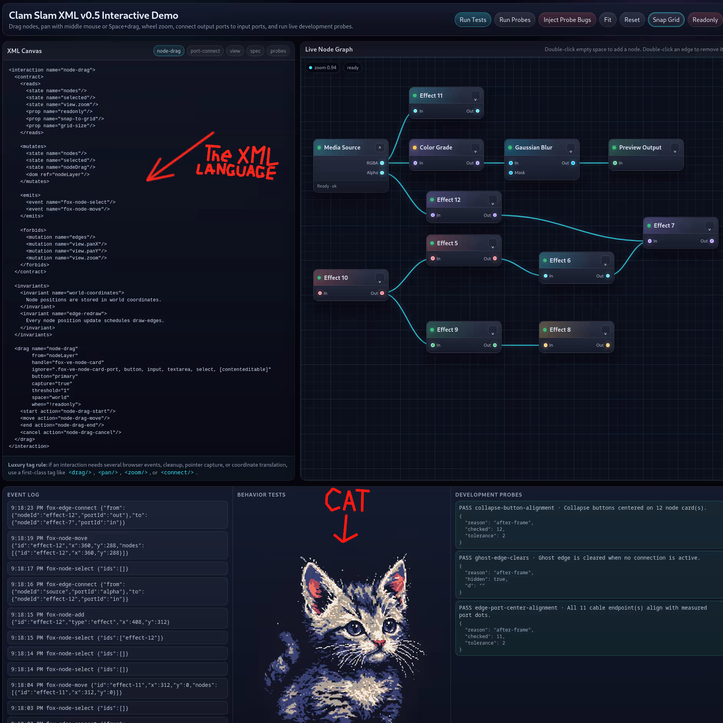Reset the node graph
The width and height of the screenshot is (723, 723).
[x=632, y=20]
